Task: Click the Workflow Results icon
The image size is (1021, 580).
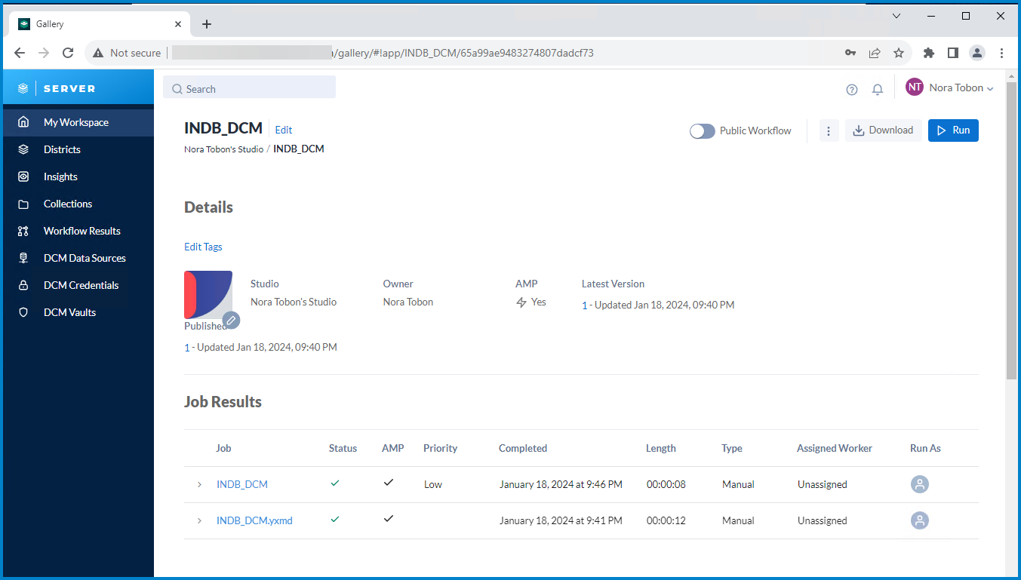Action: tap(23, 231)
